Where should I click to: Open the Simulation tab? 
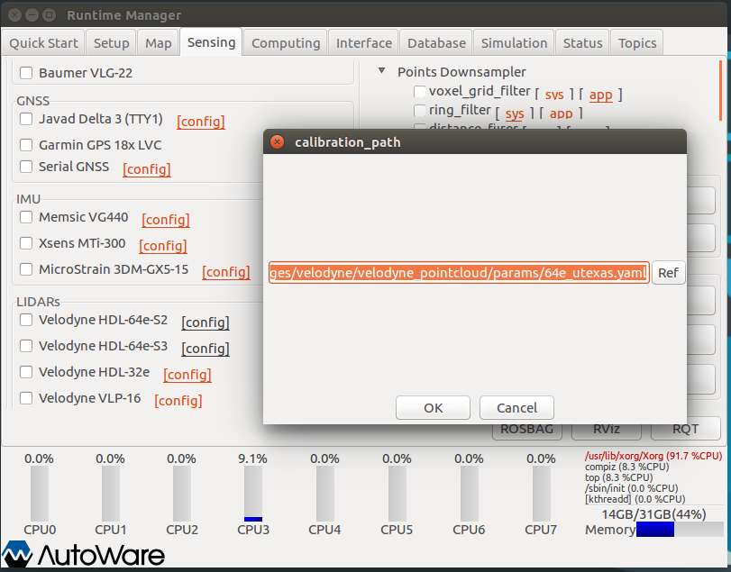(x=514, y=43)
